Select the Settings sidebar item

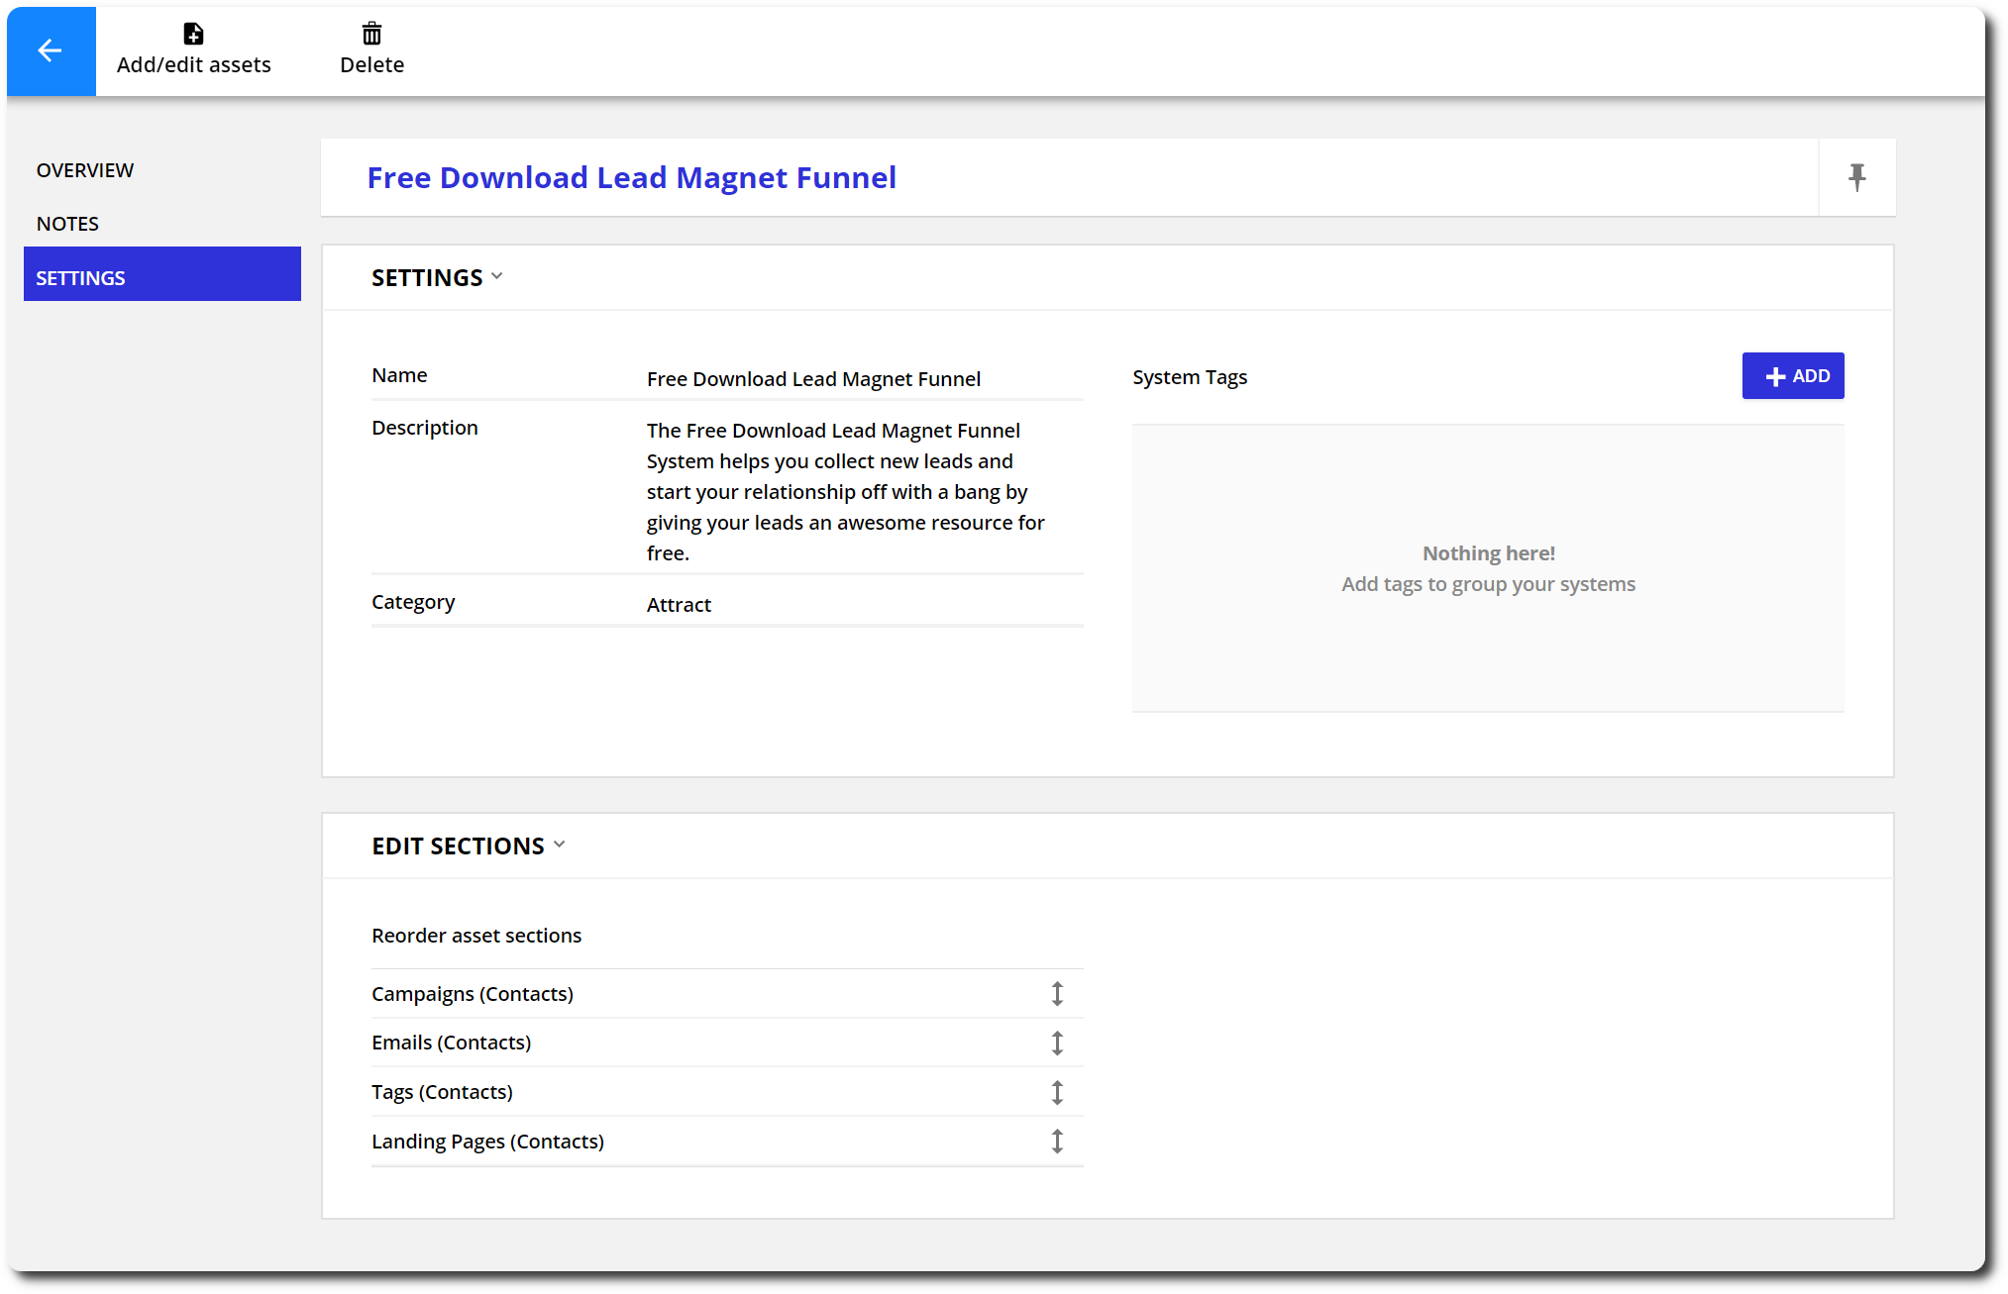pyautogui.click(x=162, y=274)
